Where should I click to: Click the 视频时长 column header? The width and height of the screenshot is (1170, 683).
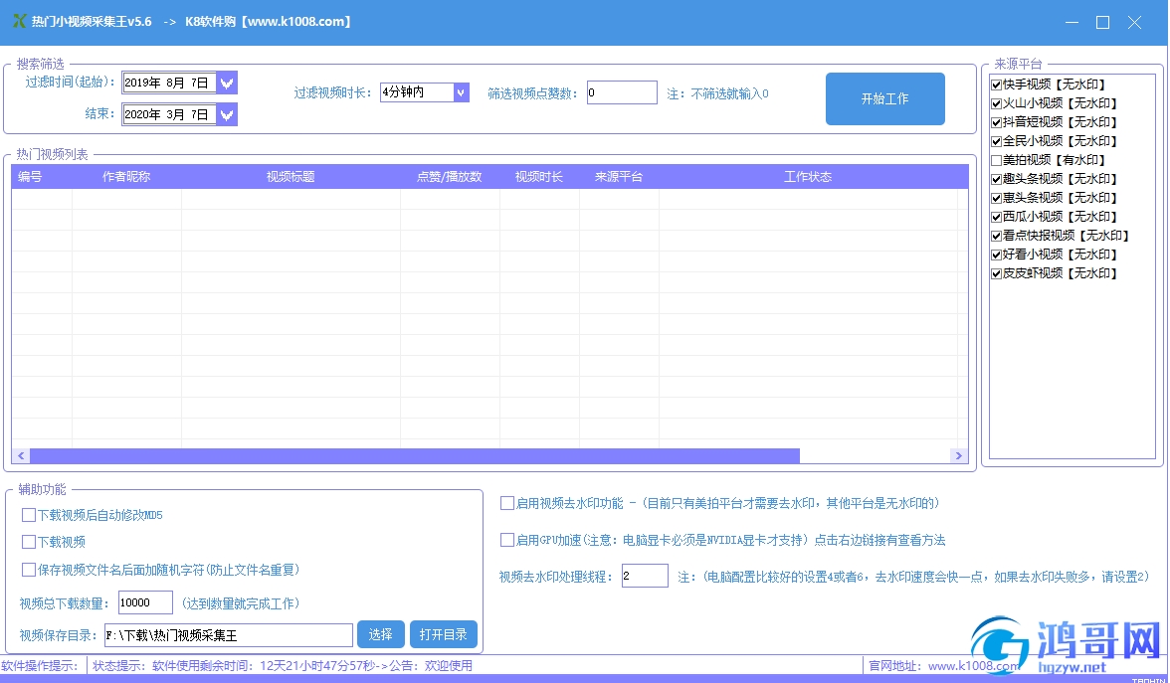[x=539, y=177]
